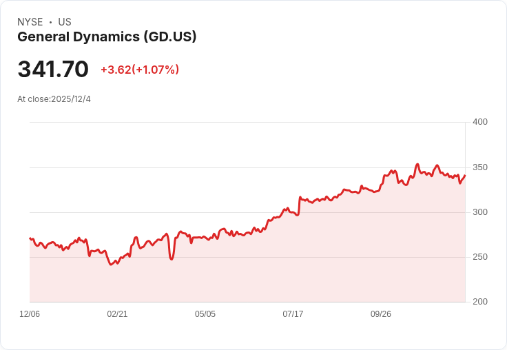Click the 400 price axis label

(x=479, y=122)
